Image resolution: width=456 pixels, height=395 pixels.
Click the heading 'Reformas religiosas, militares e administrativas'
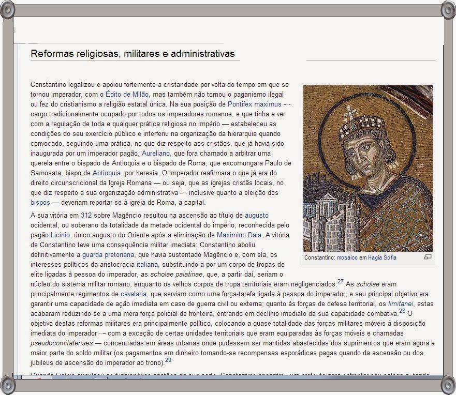click(x=133, y=53)
